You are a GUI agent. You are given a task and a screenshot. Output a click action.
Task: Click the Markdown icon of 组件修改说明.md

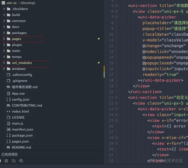[x=8, y=87]
